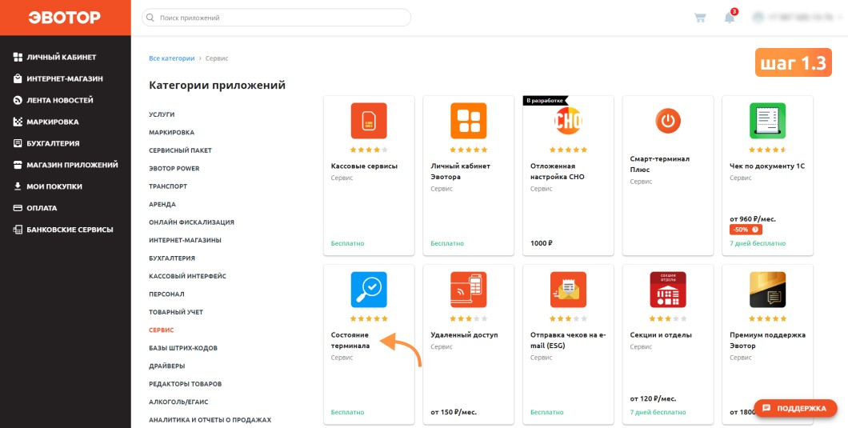Click the Личный кабинет Эвотора orange icon

468,121
